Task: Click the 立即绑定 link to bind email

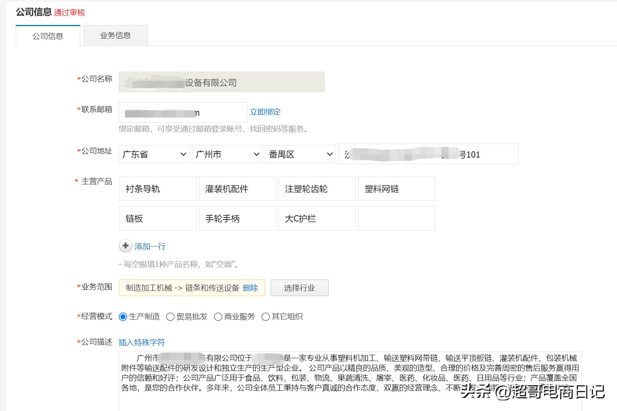Action: tap(266, 112)
